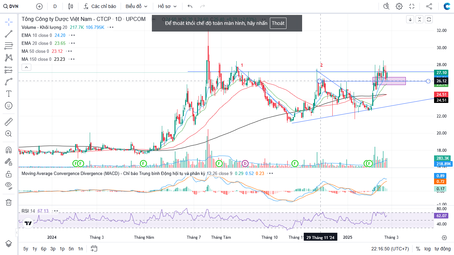This screenshot has height=255, width=454.
Task: Expand the Biểu đồ dropdown
Action: tap(137, 6)
